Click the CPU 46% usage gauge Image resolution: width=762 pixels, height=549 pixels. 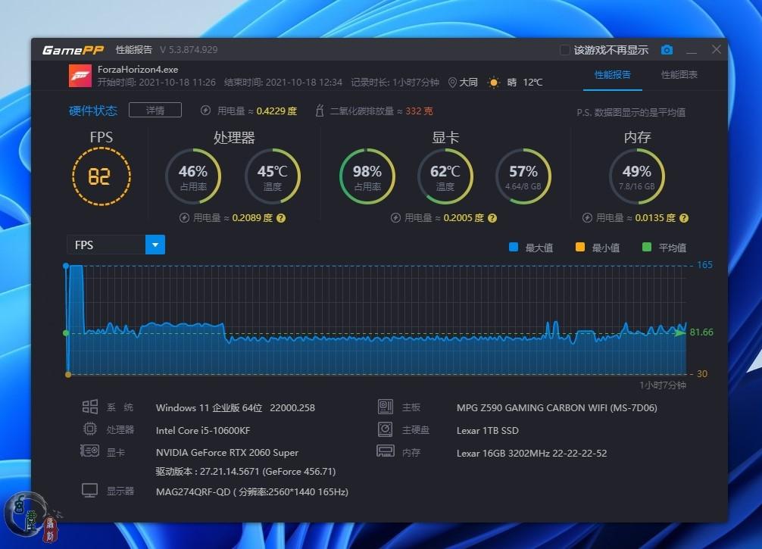tap(193, 176)
